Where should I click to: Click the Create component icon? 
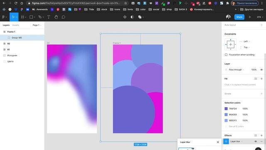pyautogui.click(x=125, y=17)
